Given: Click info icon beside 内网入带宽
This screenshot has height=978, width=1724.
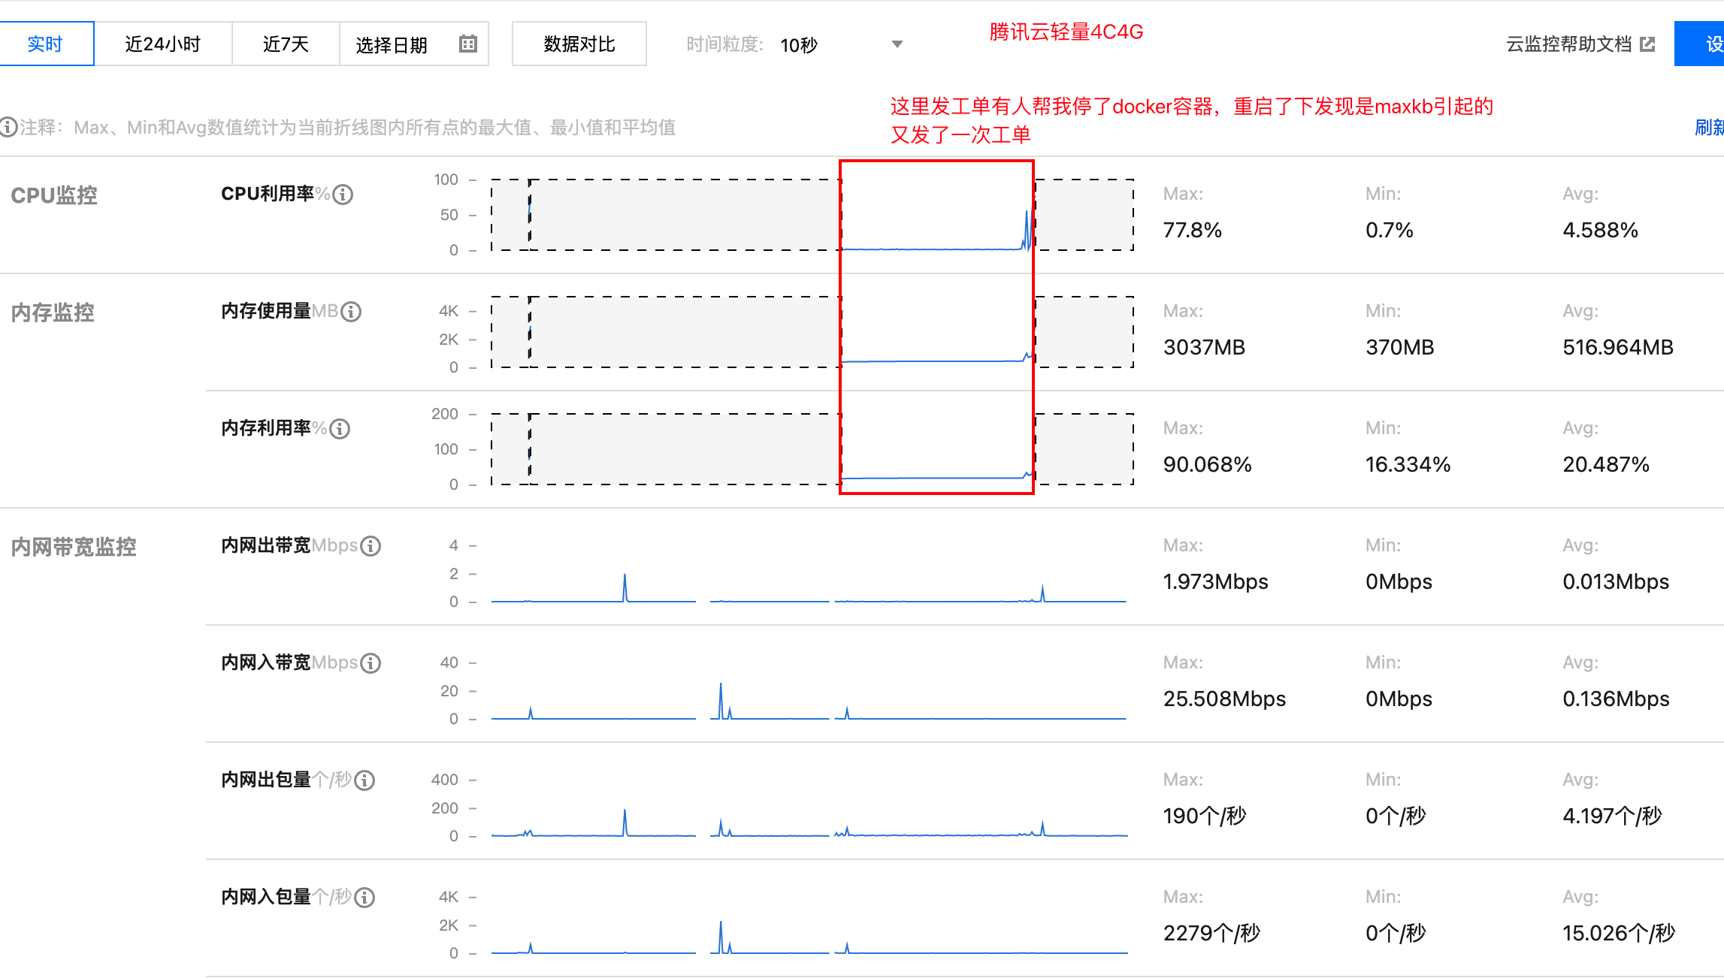Looking at the screenshot, I should [x=371, y=663].
